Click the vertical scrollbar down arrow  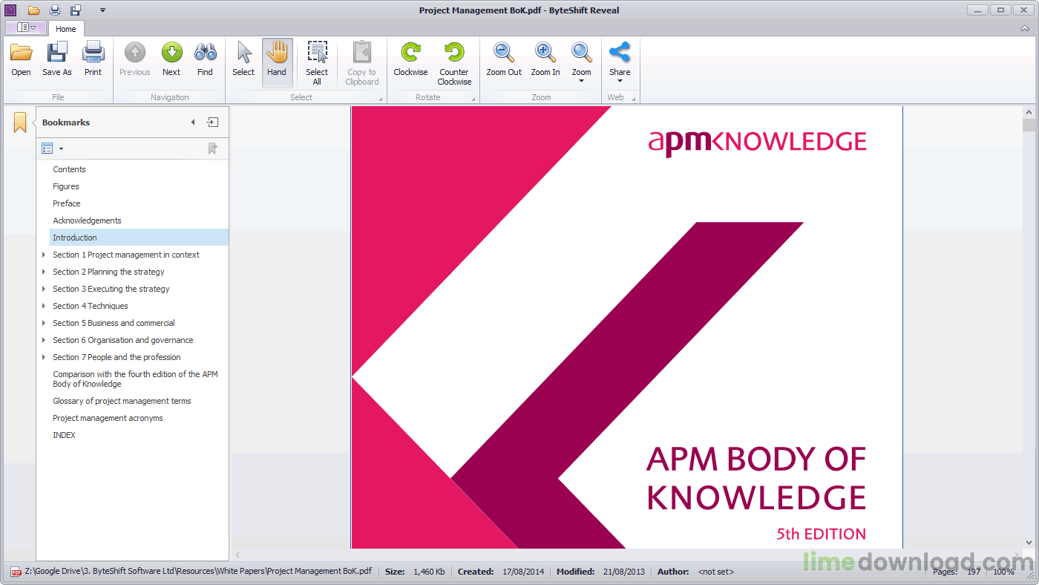tap(1029, 543)
